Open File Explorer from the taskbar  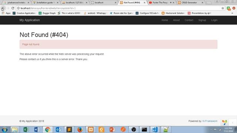[x=15, y=130]
